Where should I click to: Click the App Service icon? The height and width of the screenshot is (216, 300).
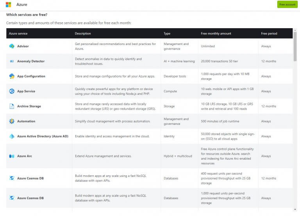coord(12,91)
